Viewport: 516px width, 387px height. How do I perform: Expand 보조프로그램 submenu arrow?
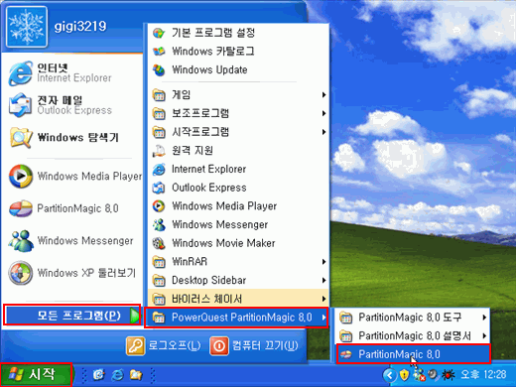[x=324, y=113]
